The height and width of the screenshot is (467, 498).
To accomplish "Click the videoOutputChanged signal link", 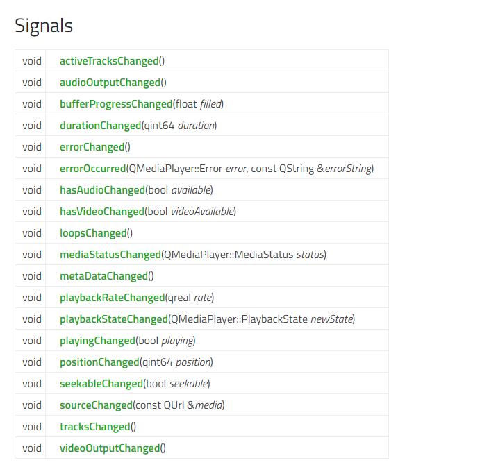I will [110, 448].
